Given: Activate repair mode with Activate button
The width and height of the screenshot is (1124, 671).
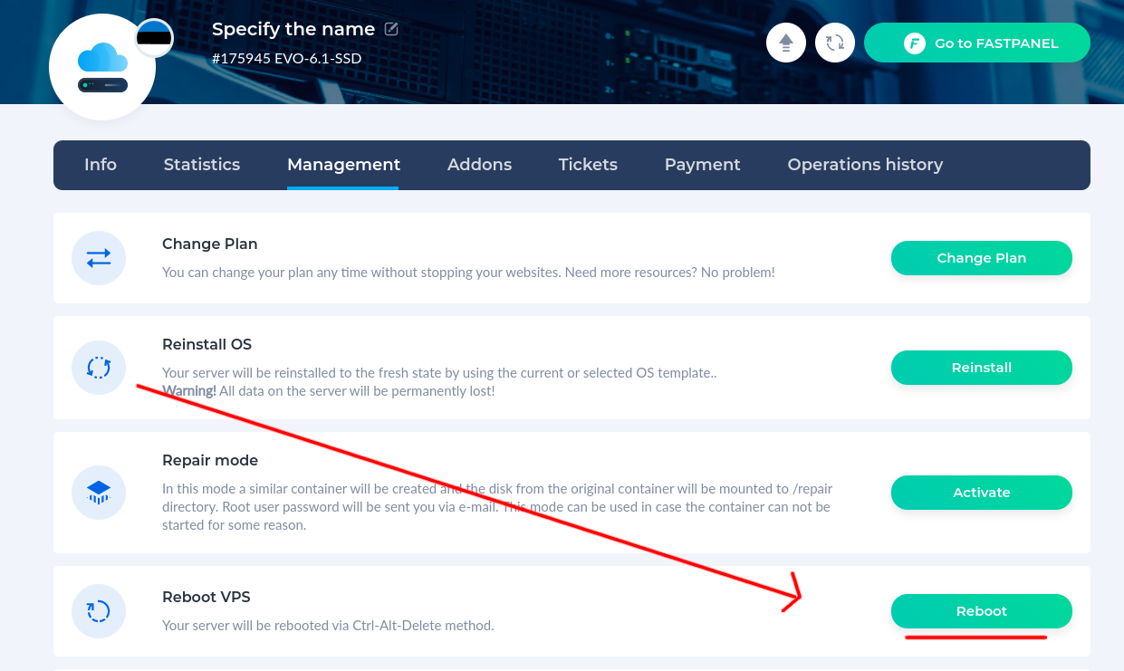Looking at the screenshot, I should (x=982, y=493).
